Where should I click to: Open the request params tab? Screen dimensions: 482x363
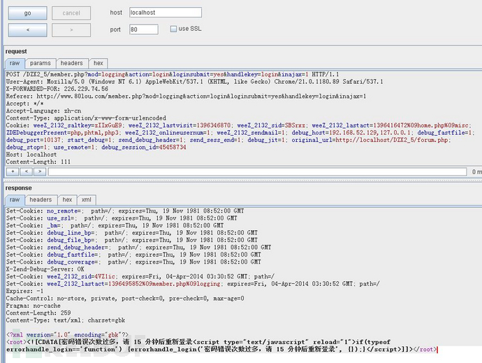coord(41,63)
